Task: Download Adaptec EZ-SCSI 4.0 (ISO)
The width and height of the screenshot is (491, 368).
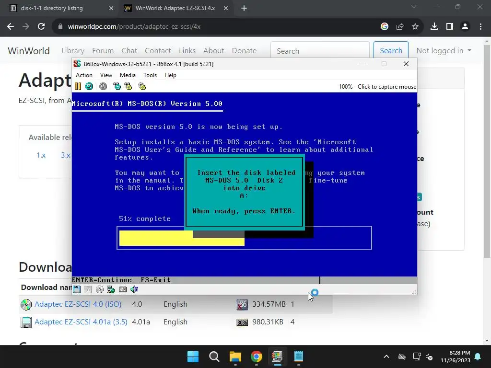Action: [x=78, y=304]
